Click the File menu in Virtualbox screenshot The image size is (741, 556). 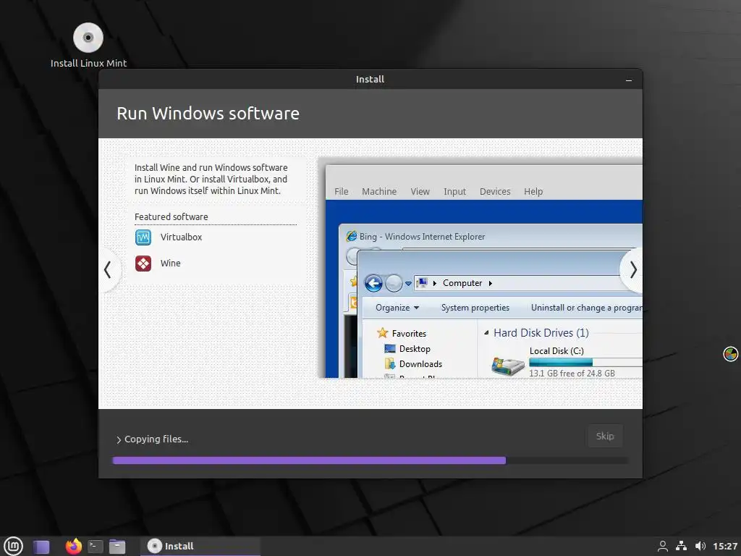[x=342, y=191]
